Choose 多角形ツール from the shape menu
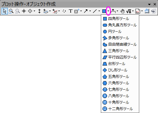Viewport: 158px width, 113px height. click(120, 38)
